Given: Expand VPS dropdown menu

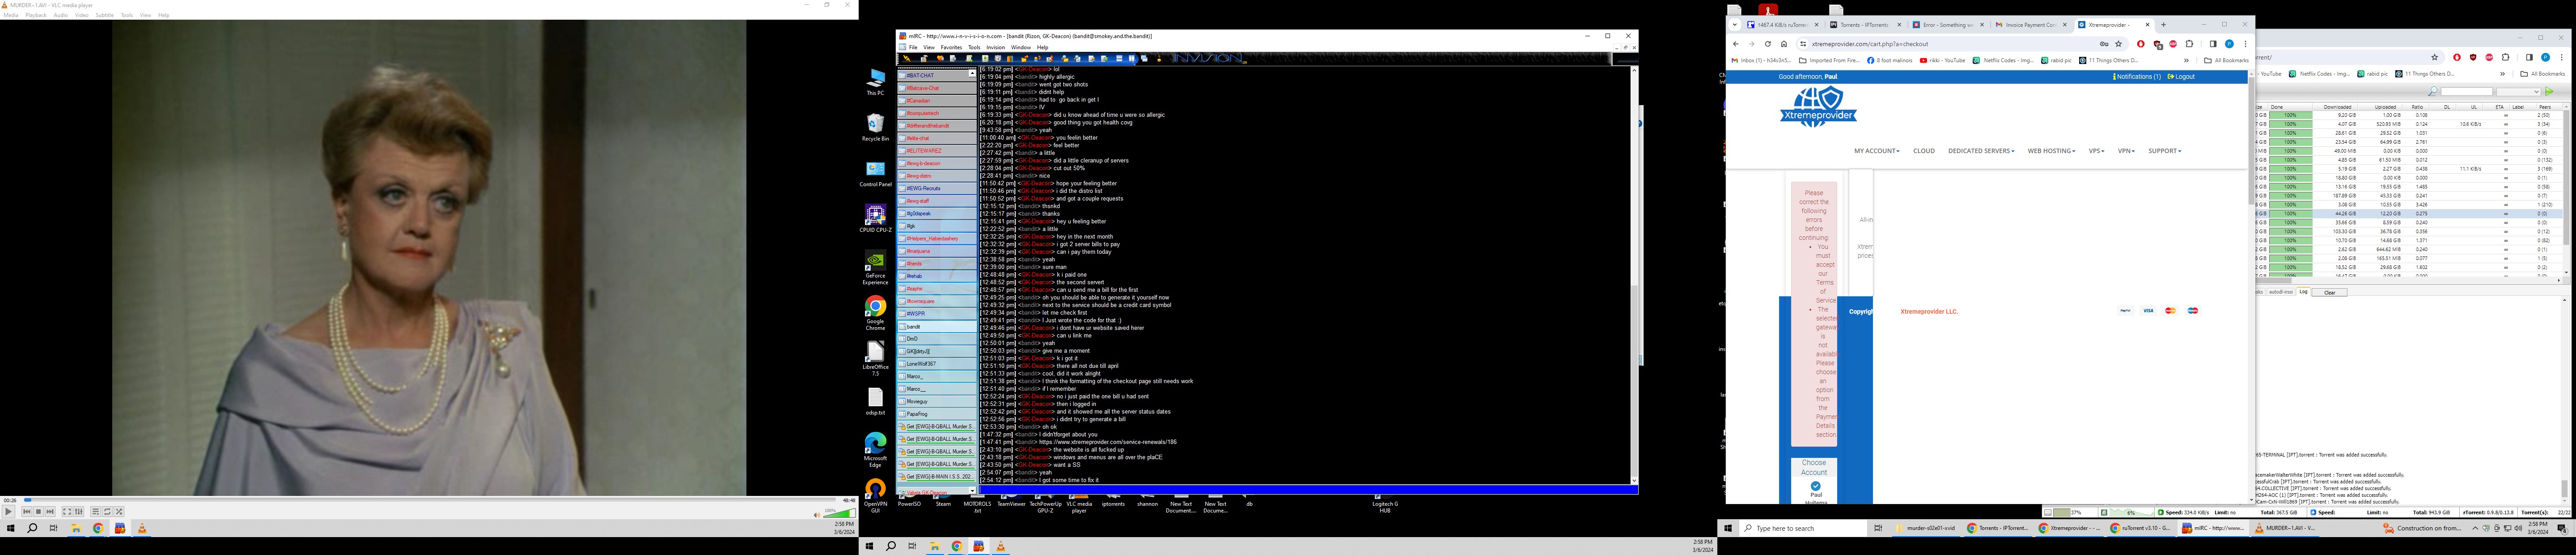Looking at the screenshot, I should [x=2096, y=151].
